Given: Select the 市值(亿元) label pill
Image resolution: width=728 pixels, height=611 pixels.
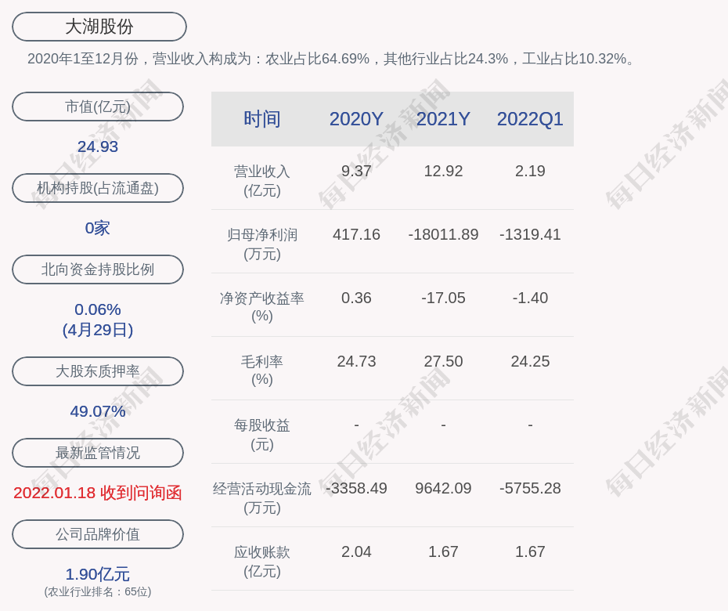Looking at the screenshot, I should tap(98, 107).
